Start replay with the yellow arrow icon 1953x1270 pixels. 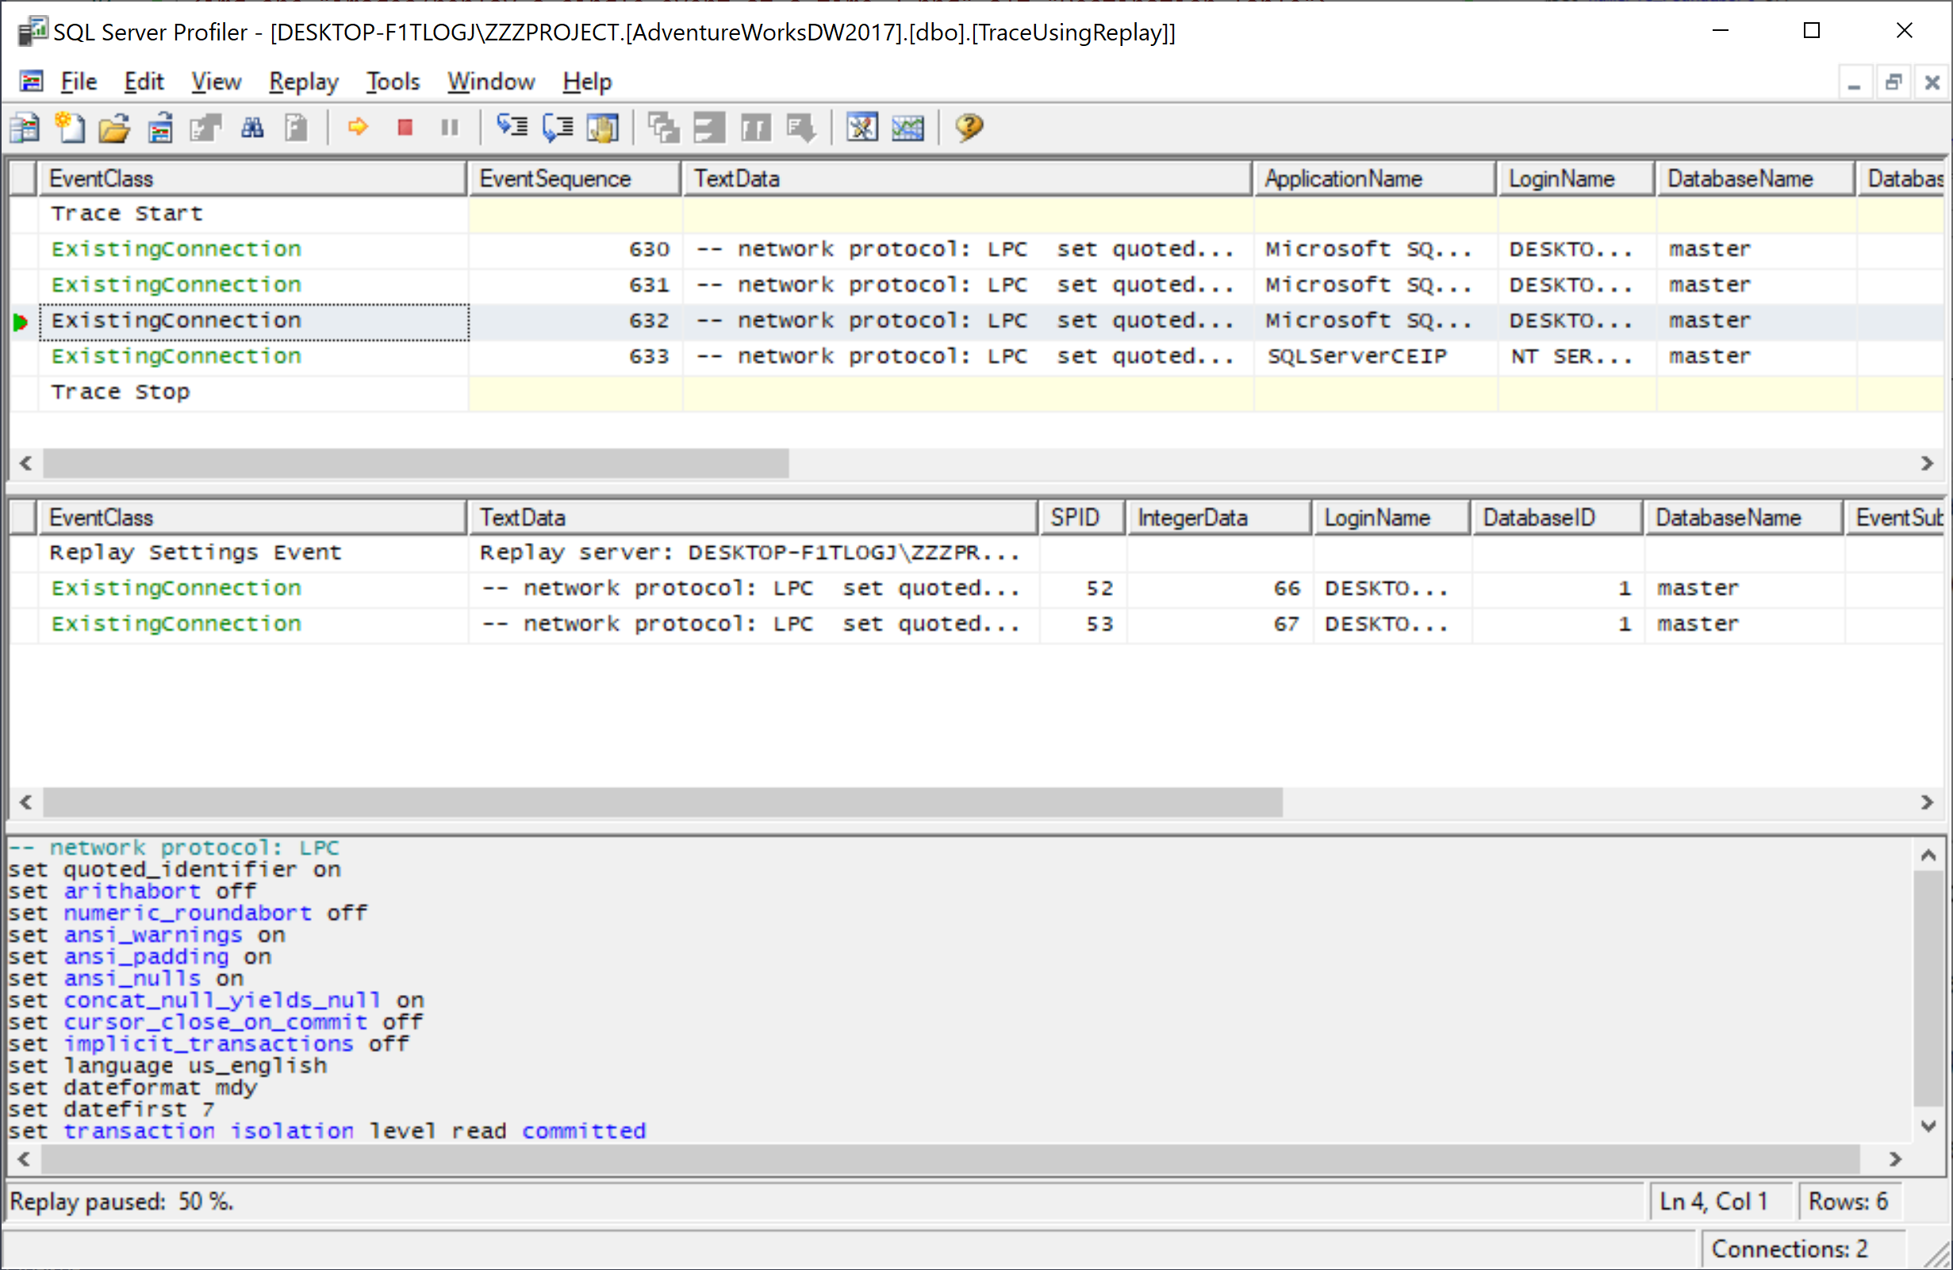pos(358,127)
